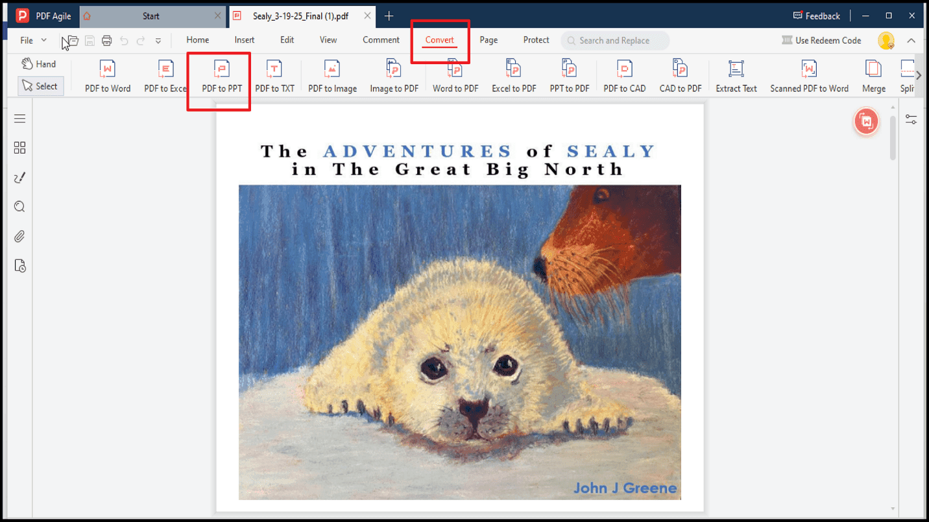Viewport: 929px width, 522px height.
Task: Add a new tab with plus
Action: tap(389, 16)
